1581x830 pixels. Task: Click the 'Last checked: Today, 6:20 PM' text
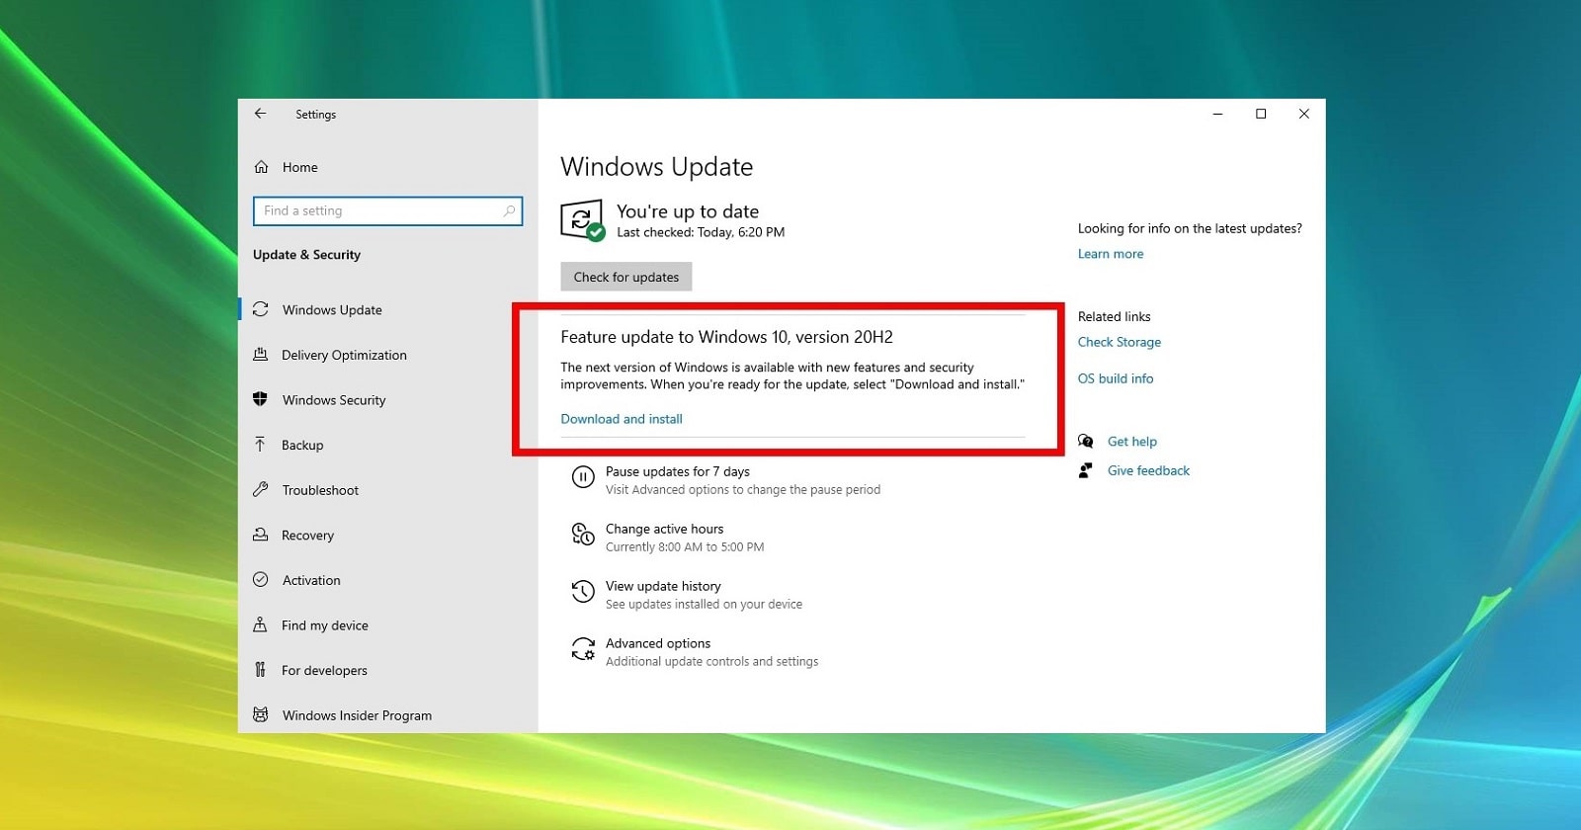pyautogui.click(x=701, y=232)
